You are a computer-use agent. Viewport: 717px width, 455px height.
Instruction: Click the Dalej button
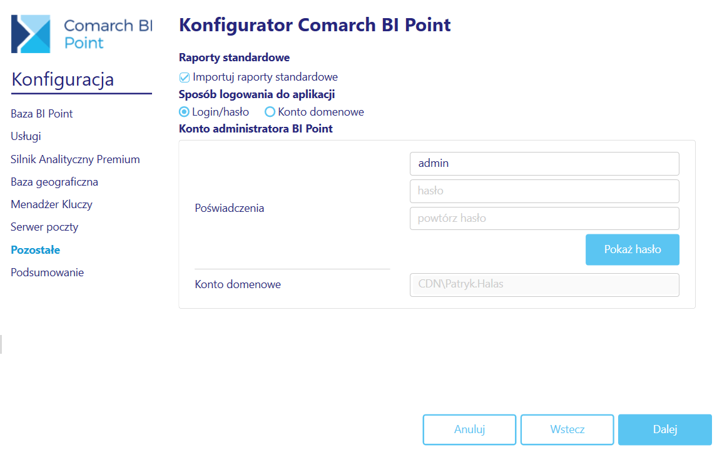tap(665, 429)
